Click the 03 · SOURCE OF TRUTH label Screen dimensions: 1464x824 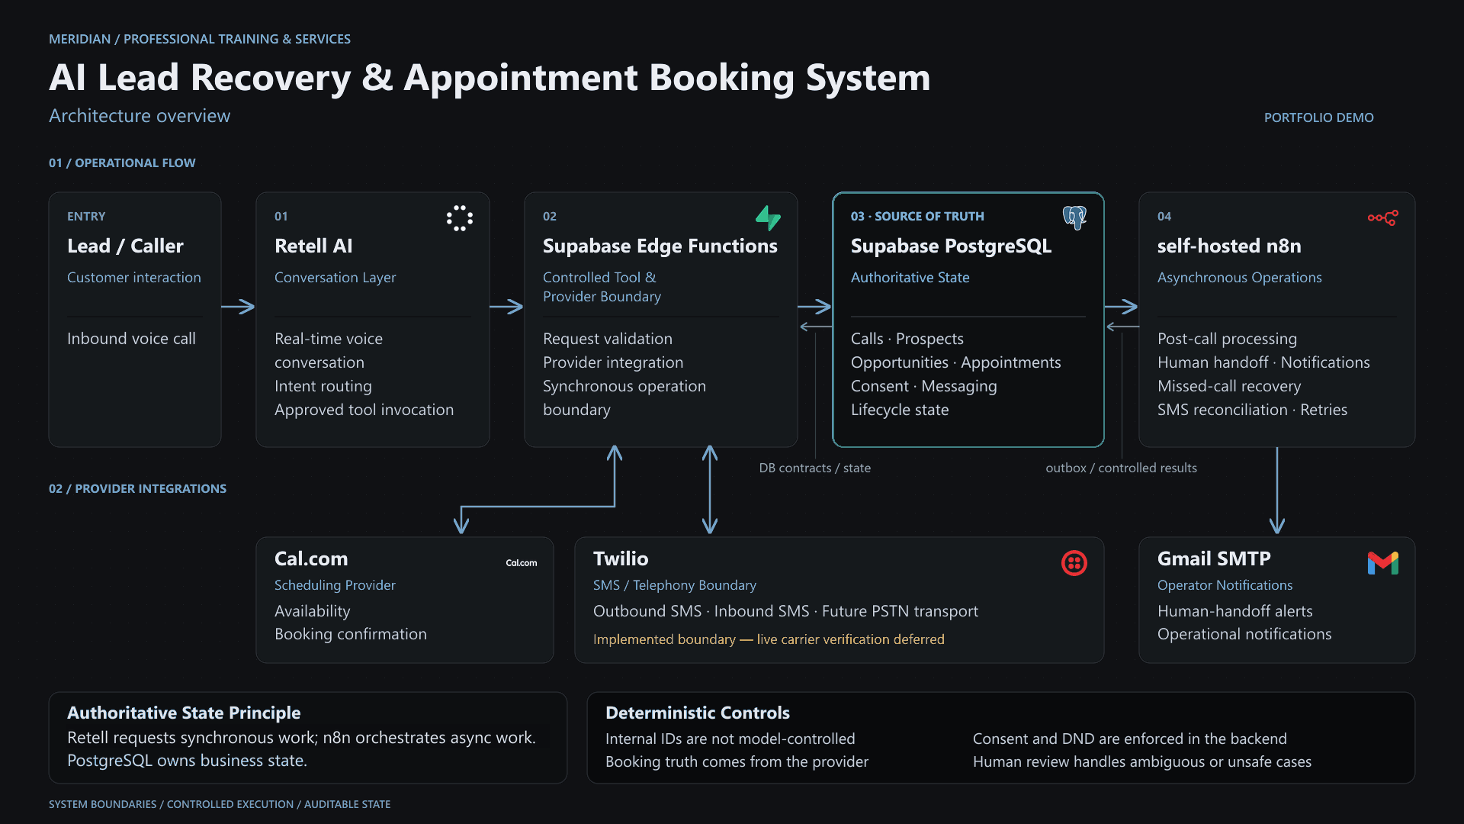point(917,216)
